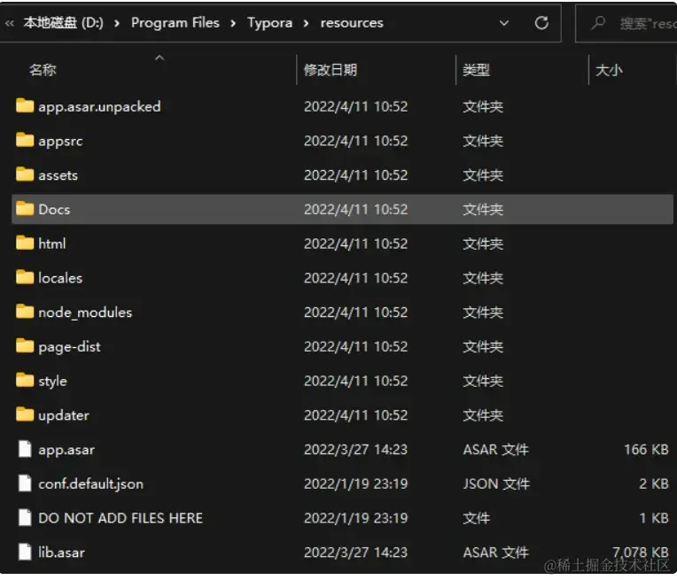Select page-dist folder icon
Screen dimensions: 677x580
coord(25,345)
